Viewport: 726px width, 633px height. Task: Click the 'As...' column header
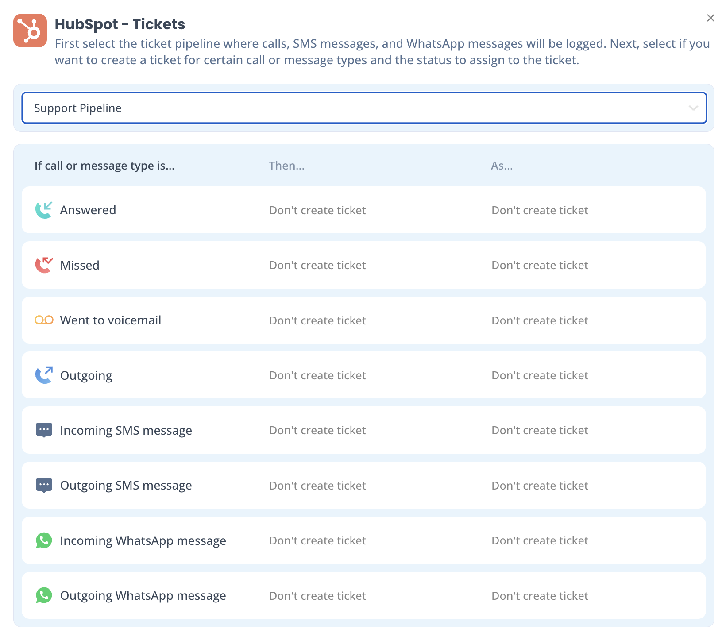pos(502,166)
